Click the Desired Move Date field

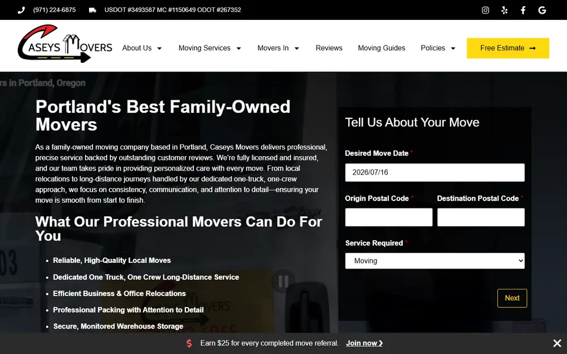pyautogui.click(x=435, y=173)
